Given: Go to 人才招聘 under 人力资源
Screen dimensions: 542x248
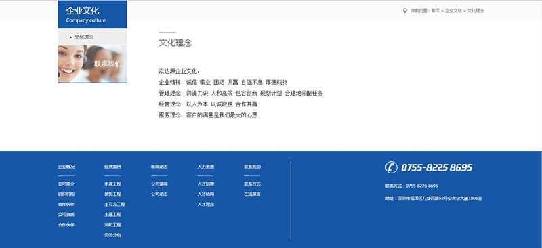Looking at the screenshot, I should tap(206, 184).
